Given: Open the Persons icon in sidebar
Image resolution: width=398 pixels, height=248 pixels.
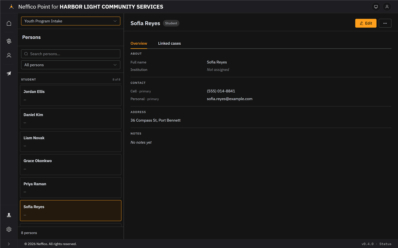Looking at the screenshot, I should point(9,55).
